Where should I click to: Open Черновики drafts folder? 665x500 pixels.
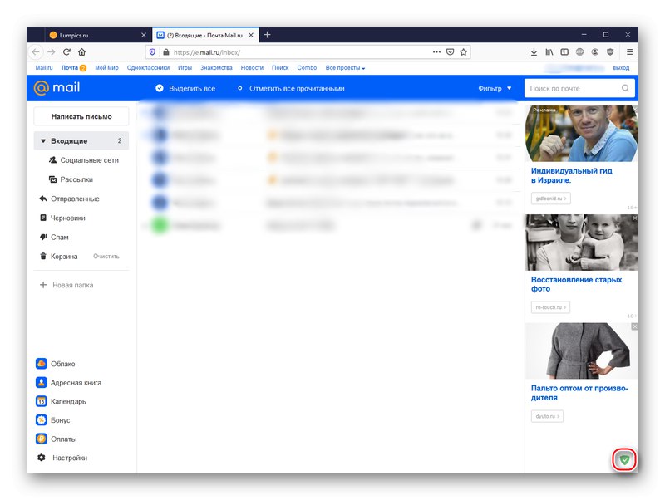tap(62, 218)
